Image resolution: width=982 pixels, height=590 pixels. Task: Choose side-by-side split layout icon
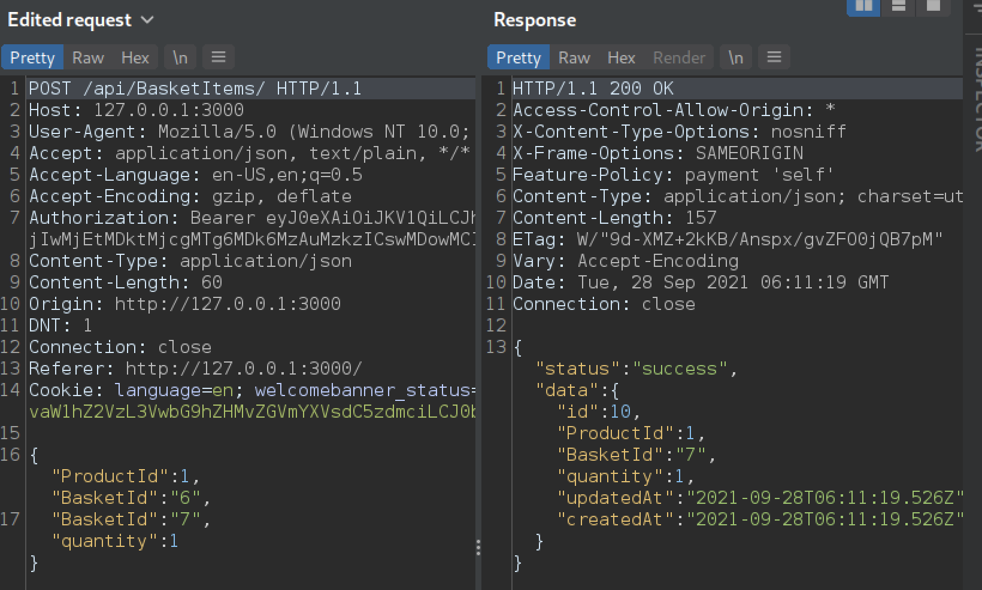tap(863, 7)
